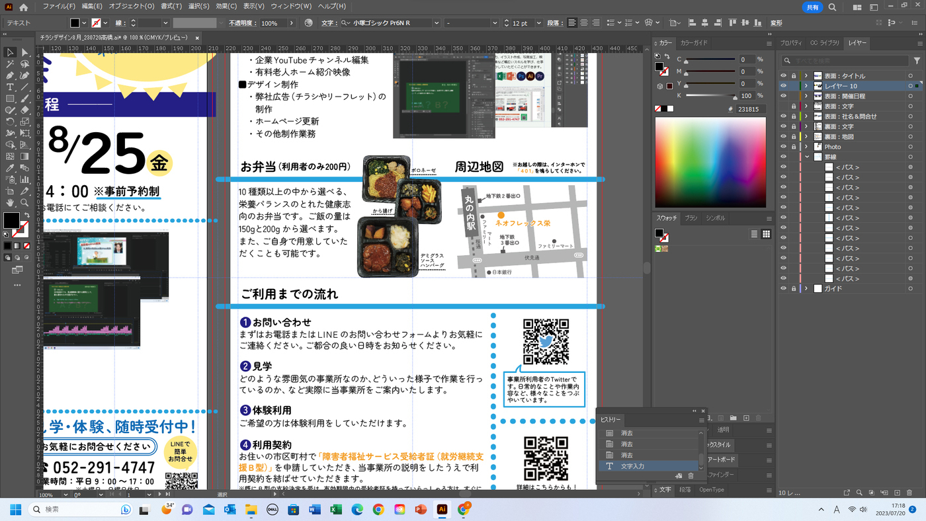Go to the Illustrator Home screen
The height and width of the screenshot is (521, 926).
(24, 7)
